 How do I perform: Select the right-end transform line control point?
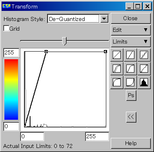point(105,52)
